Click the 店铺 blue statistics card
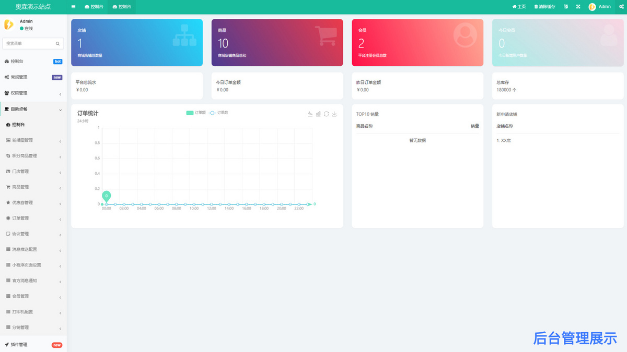This screenshot has width=627, height=352. (137, 43)
